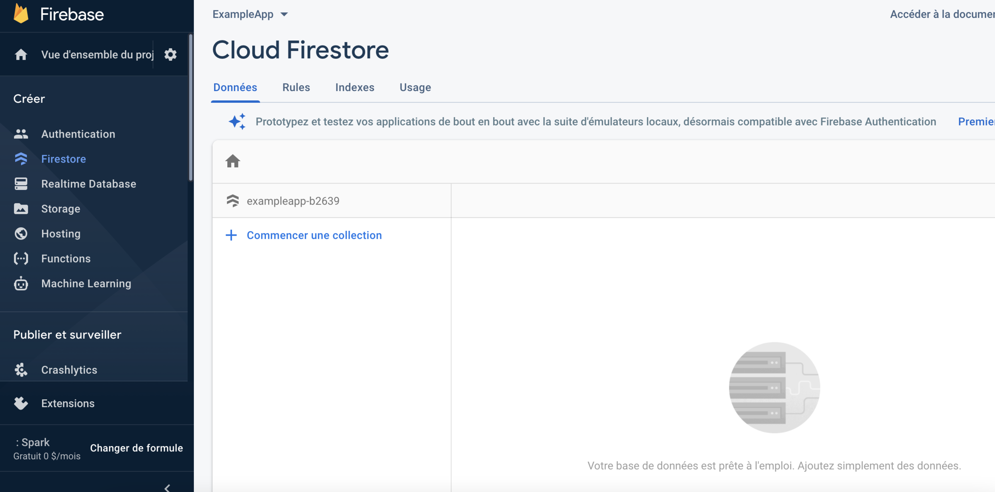Click the Crashlytics icon in sidebar
This screenshot has height=492, width=995.
point(21,370)
